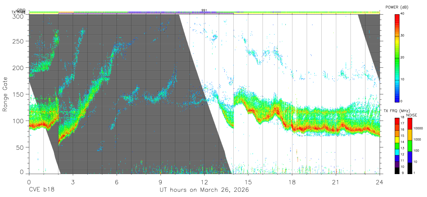Click the POWER (dB) color bar title
This screenshot has width=427, height=197.
coord(397,7)
